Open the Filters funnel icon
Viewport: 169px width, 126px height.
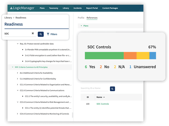(48, 34)
